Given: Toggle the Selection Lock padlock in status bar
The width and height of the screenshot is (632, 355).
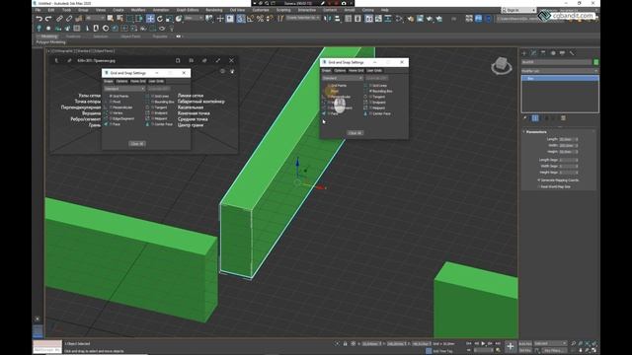Looking at the screenshot, I should point(345,344).
